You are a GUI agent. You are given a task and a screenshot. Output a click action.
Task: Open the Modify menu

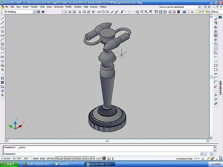tap(69, 7)
